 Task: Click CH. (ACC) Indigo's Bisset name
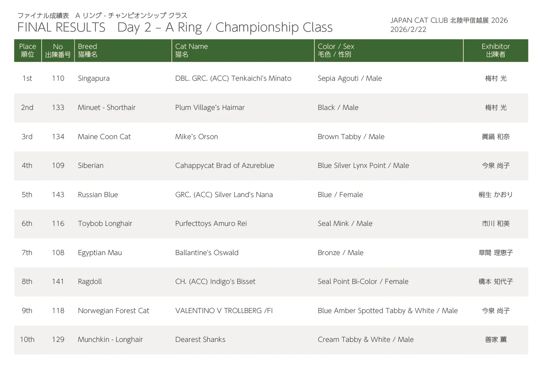click(x=215, y=282)
